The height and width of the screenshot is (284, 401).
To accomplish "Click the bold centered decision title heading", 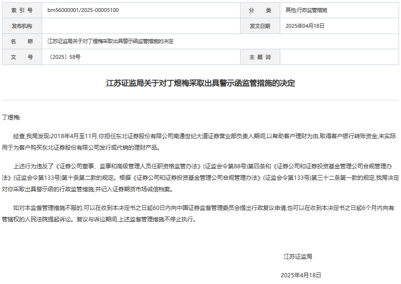I will tap(200, 83).
